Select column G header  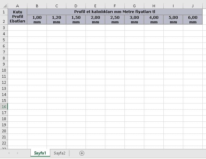[134, 6]
